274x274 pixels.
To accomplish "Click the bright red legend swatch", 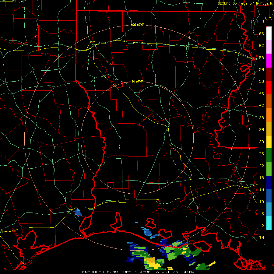I will [269, 88].
